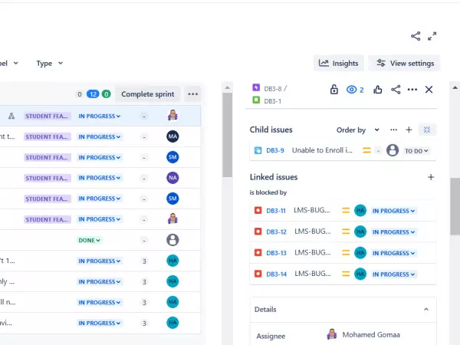
Task: Open linked issue DB3-14
Action: (276, 274)
